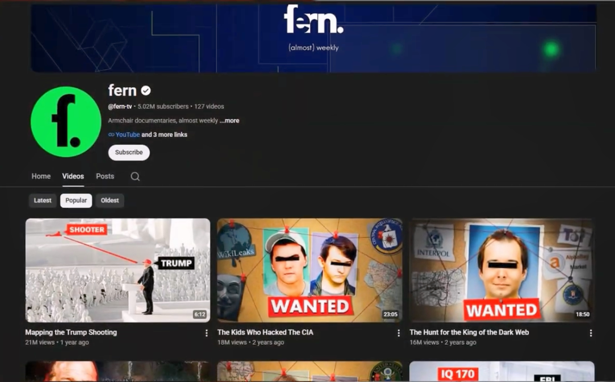Click the 127 videos count
This screenshot has width=615, height=382.
(209, 106)
